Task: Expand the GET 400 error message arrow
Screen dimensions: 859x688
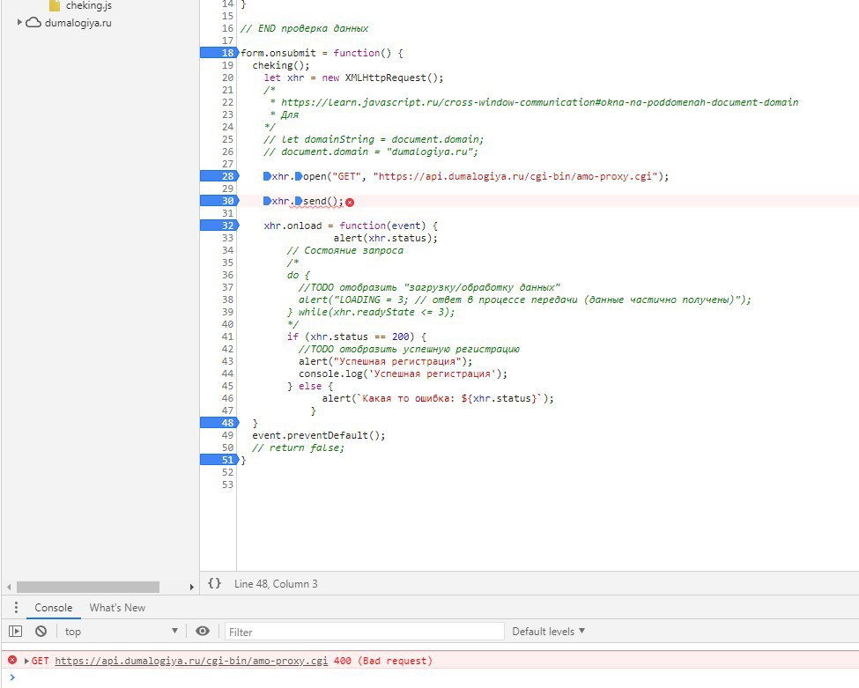Action: (26, 661)
